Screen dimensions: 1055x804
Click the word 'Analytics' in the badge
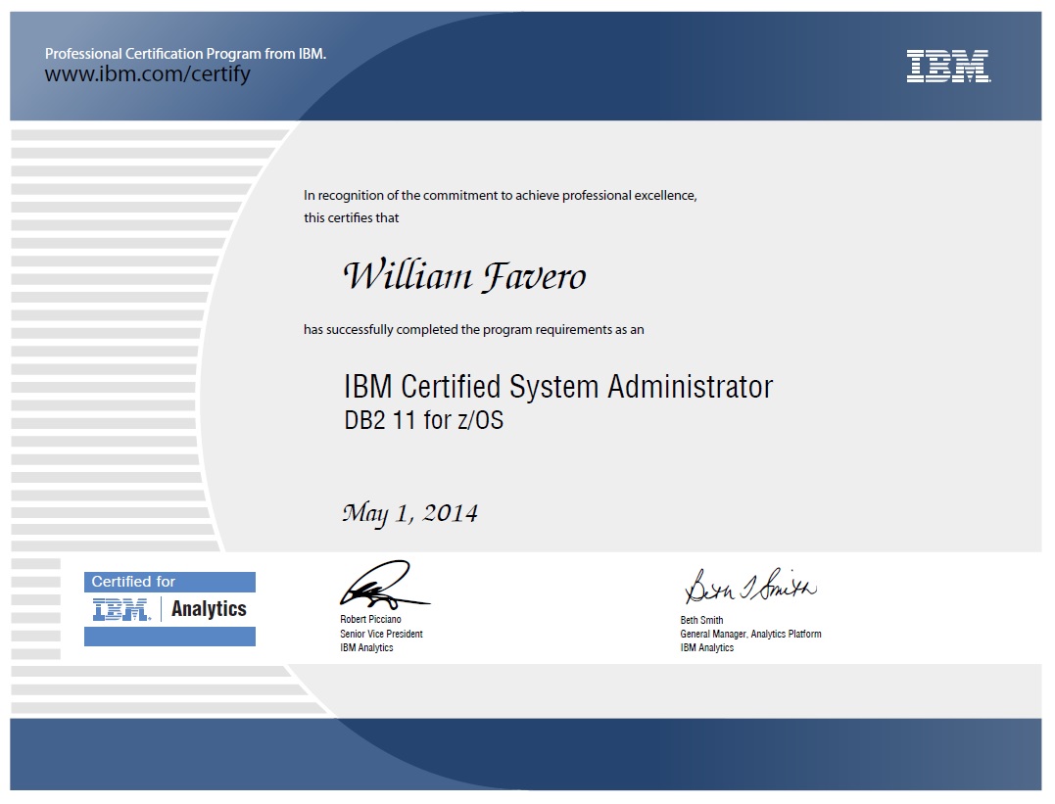coord(209,609)
